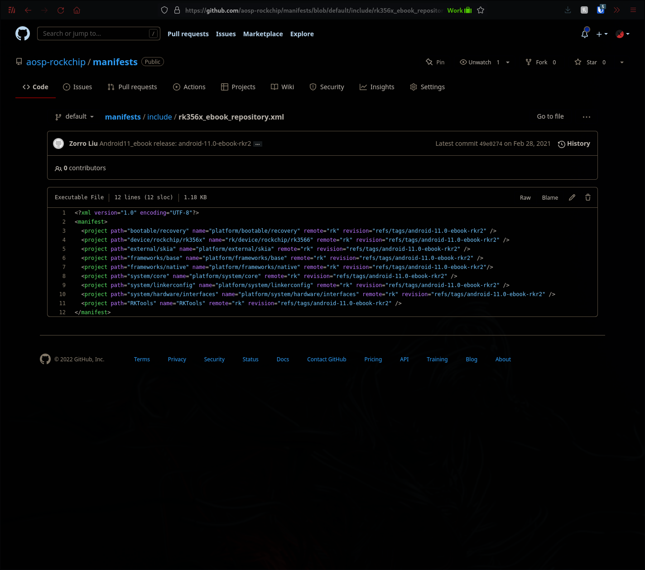Image resolution: width=645 pixels, height=570 pixels.
Task: Click Zorro Liu's avatar
Action: 58,144
